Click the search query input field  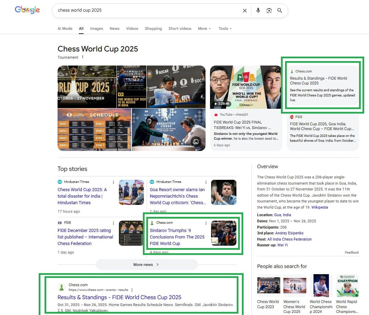(x=148, y=10)
